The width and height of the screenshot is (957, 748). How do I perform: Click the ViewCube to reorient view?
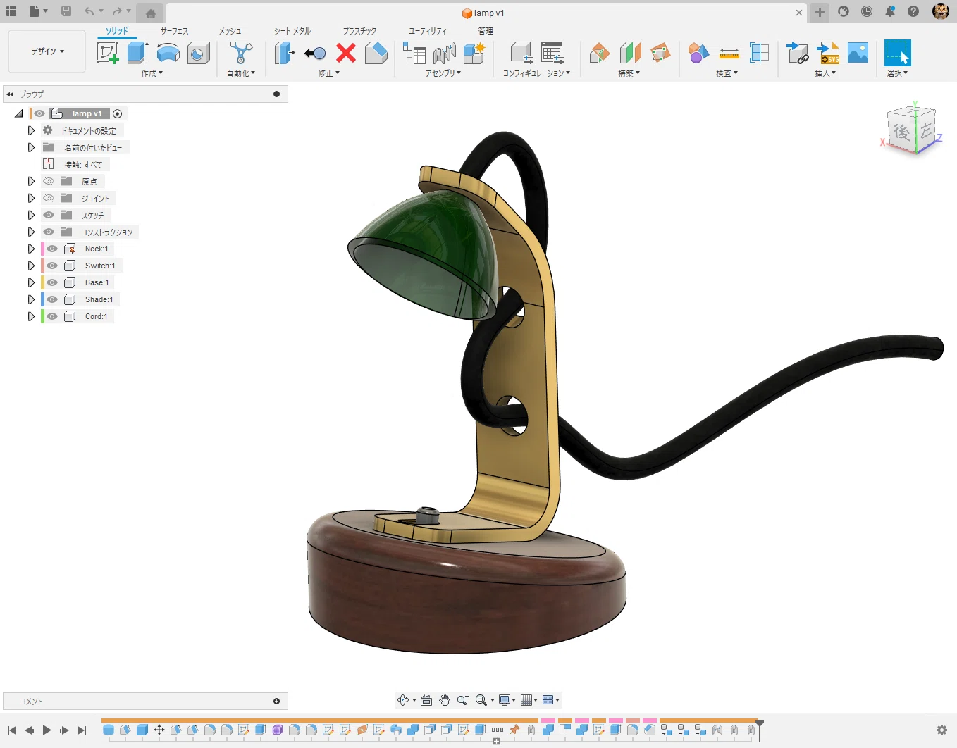[x=913, y=131]
